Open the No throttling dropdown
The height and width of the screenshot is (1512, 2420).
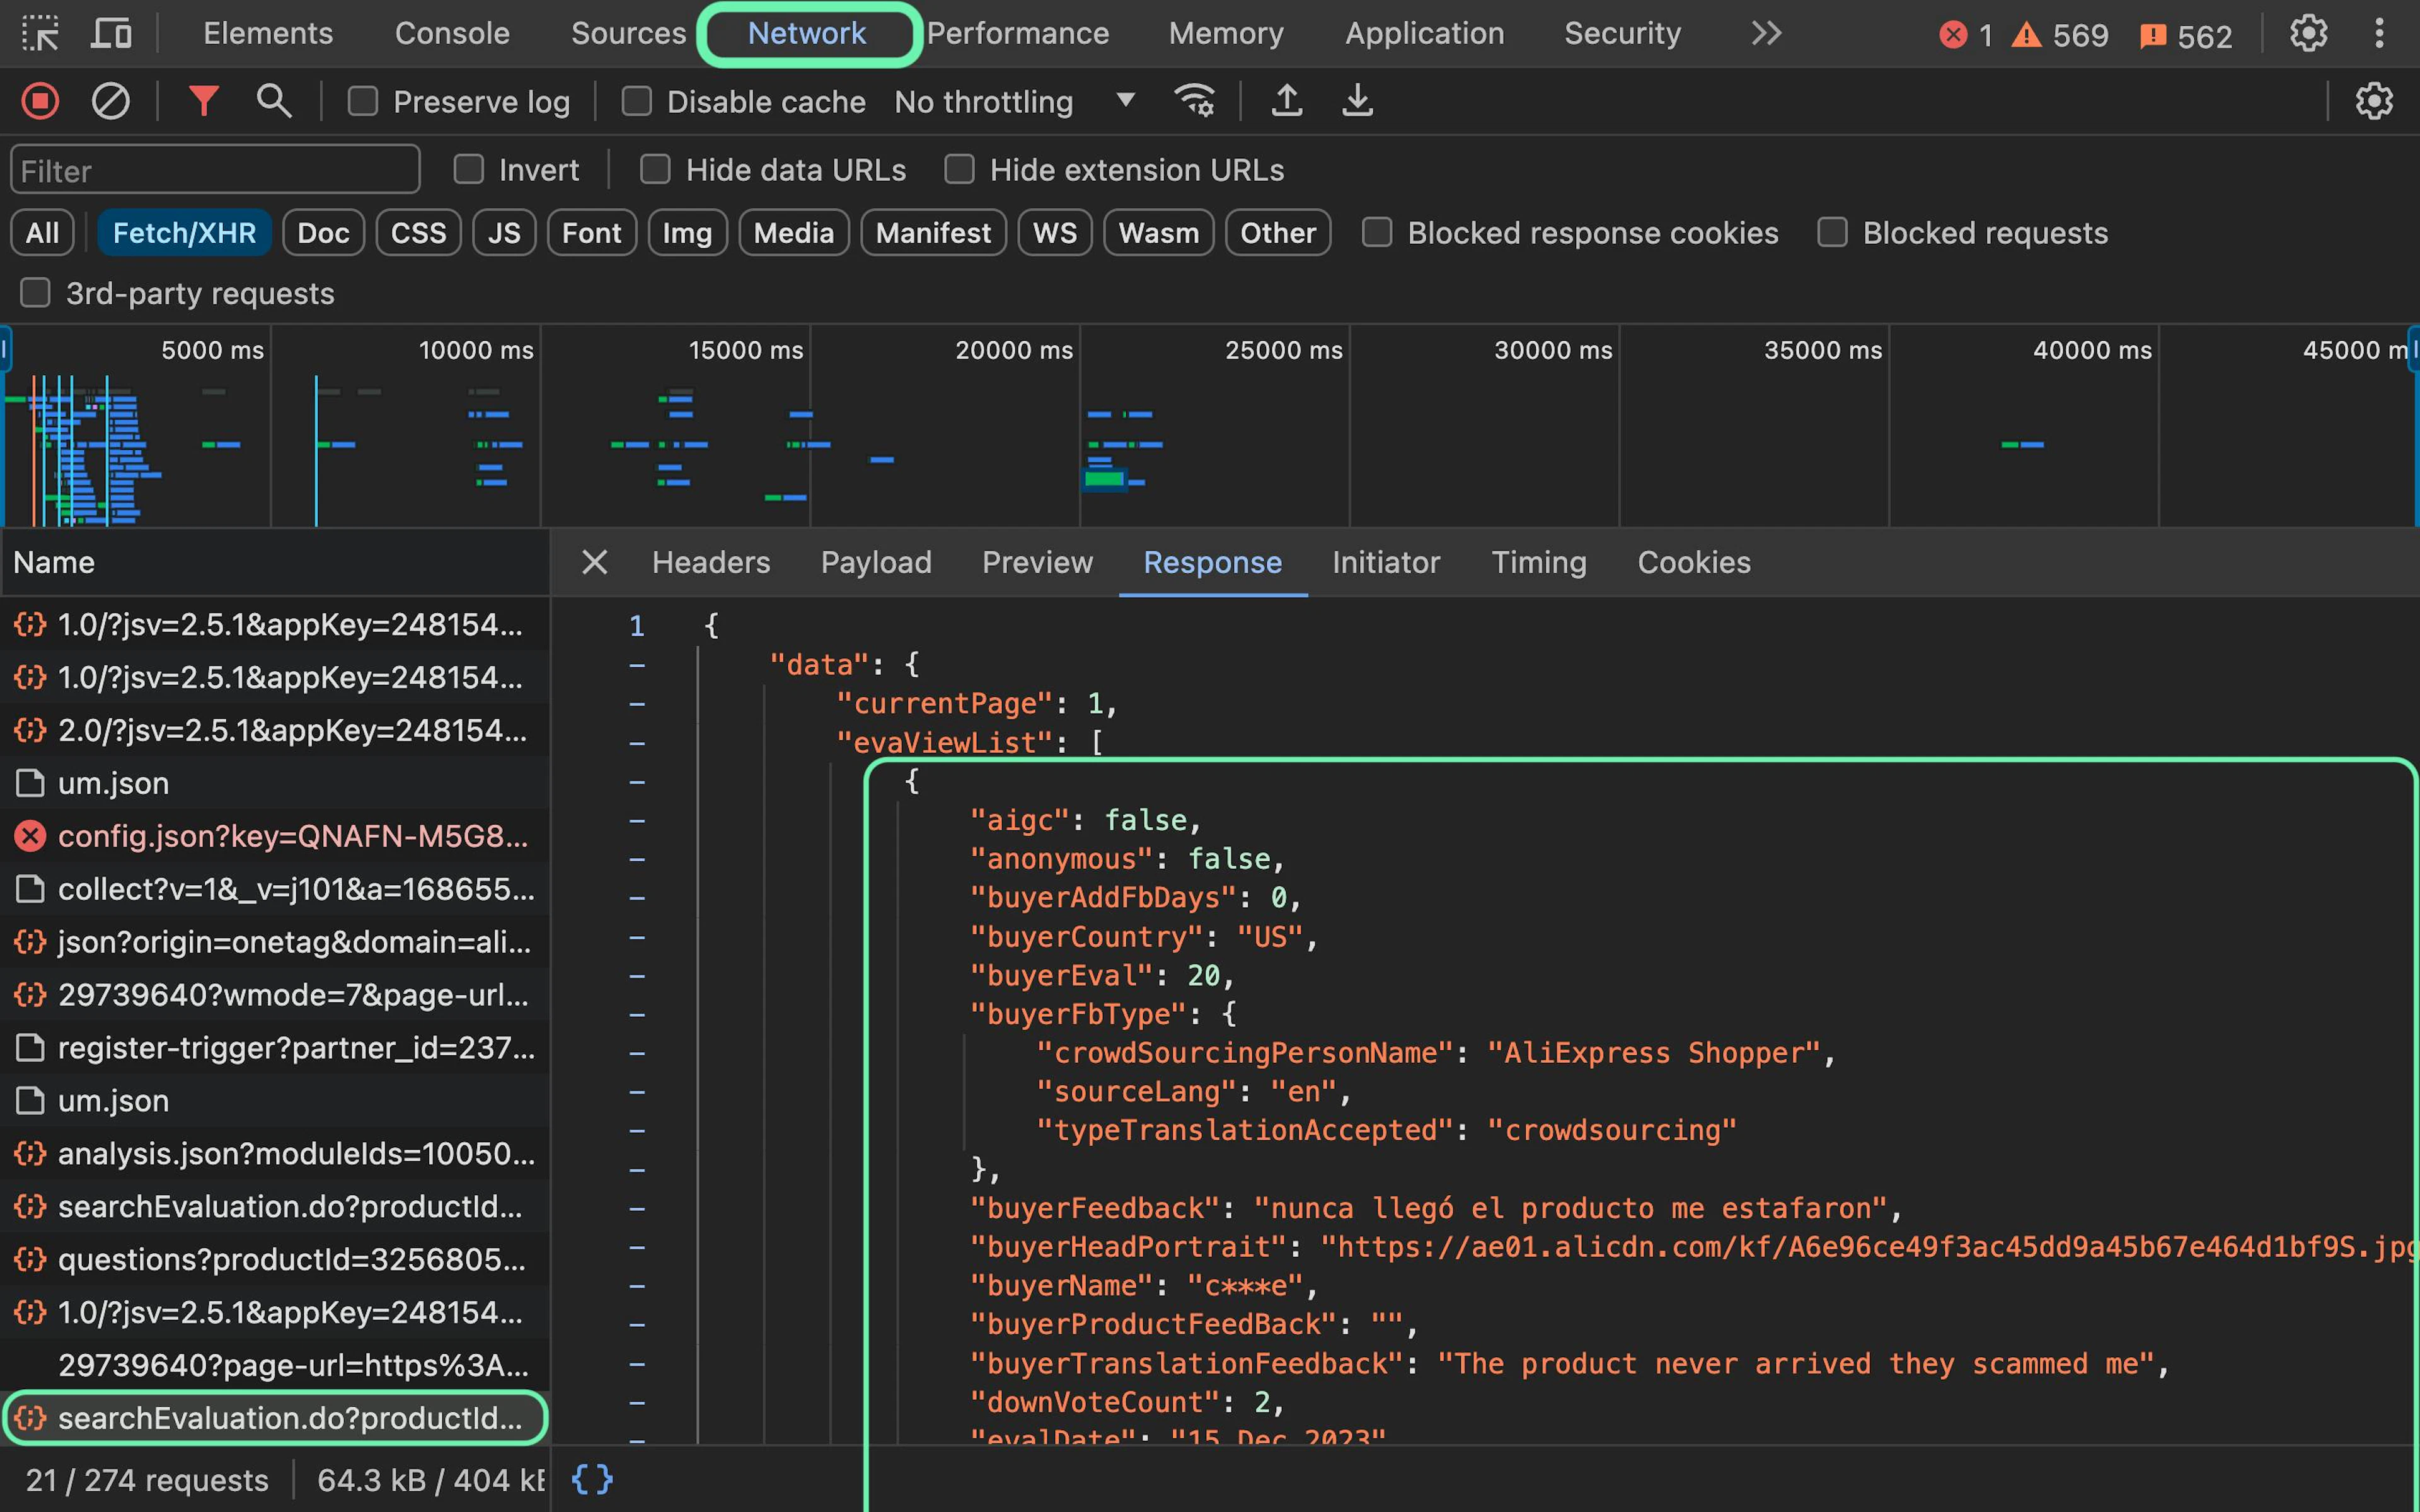click(x=1014, y=101)
